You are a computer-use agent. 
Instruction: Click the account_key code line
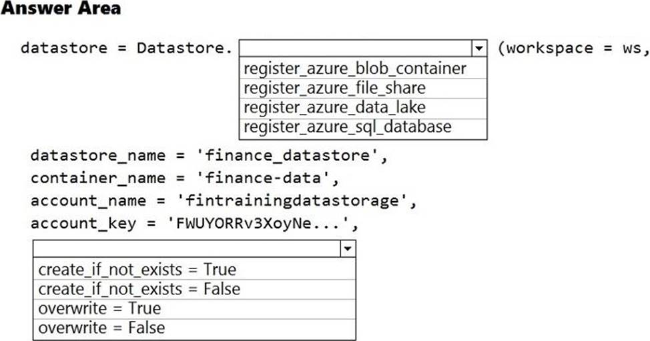pyautogui.click(x=194, y=223)
